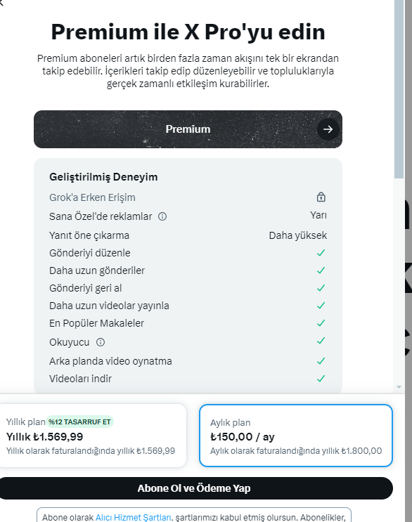
Task: Select the Yıllık plan option
Action: [91, 436]
